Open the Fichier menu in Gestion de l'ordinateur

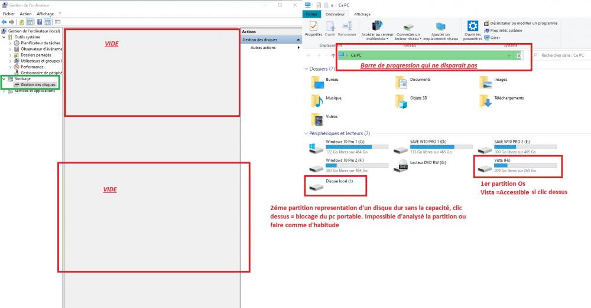click(x=9, y=14)
